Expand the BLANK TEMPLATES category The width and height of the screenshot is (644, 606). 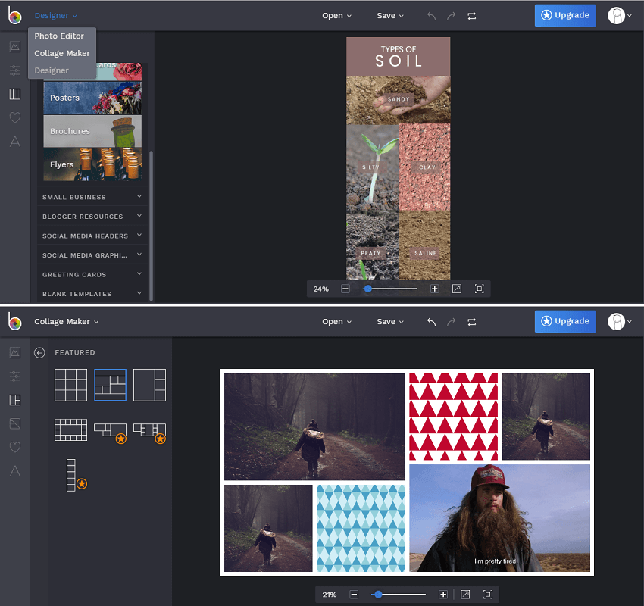coord(92,294)
